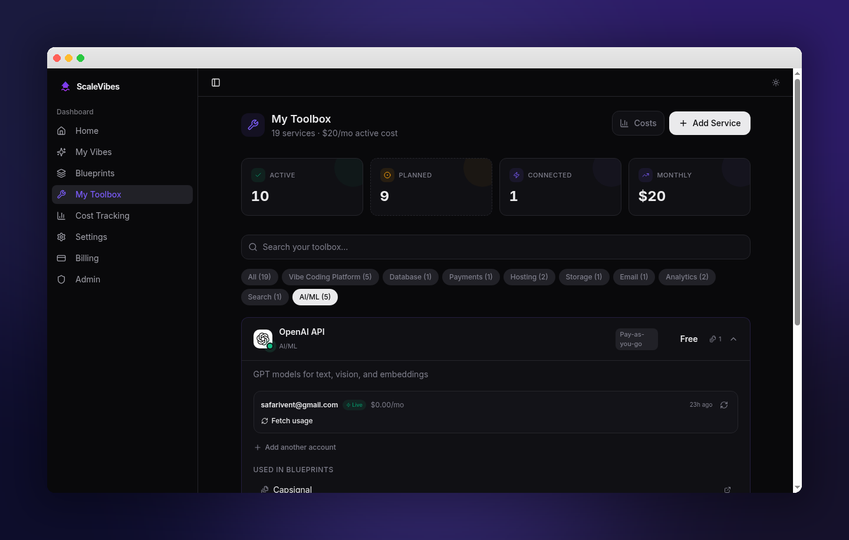Click the refresh icon next to 23h ago
This screenshot has width=849, height=540.
point(724,405)
